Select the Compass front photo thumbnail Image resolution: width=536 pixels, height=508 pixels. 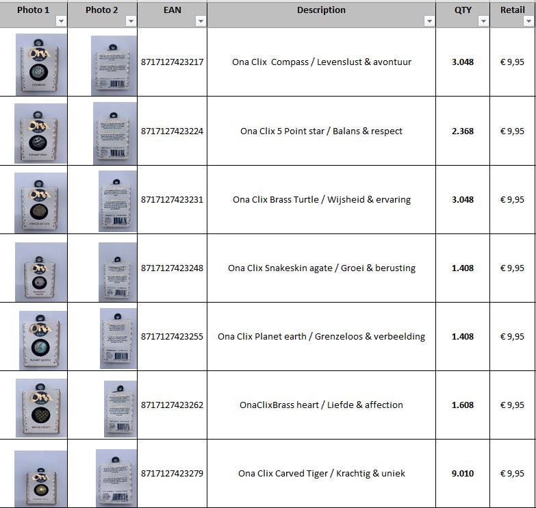coord(41,64)
